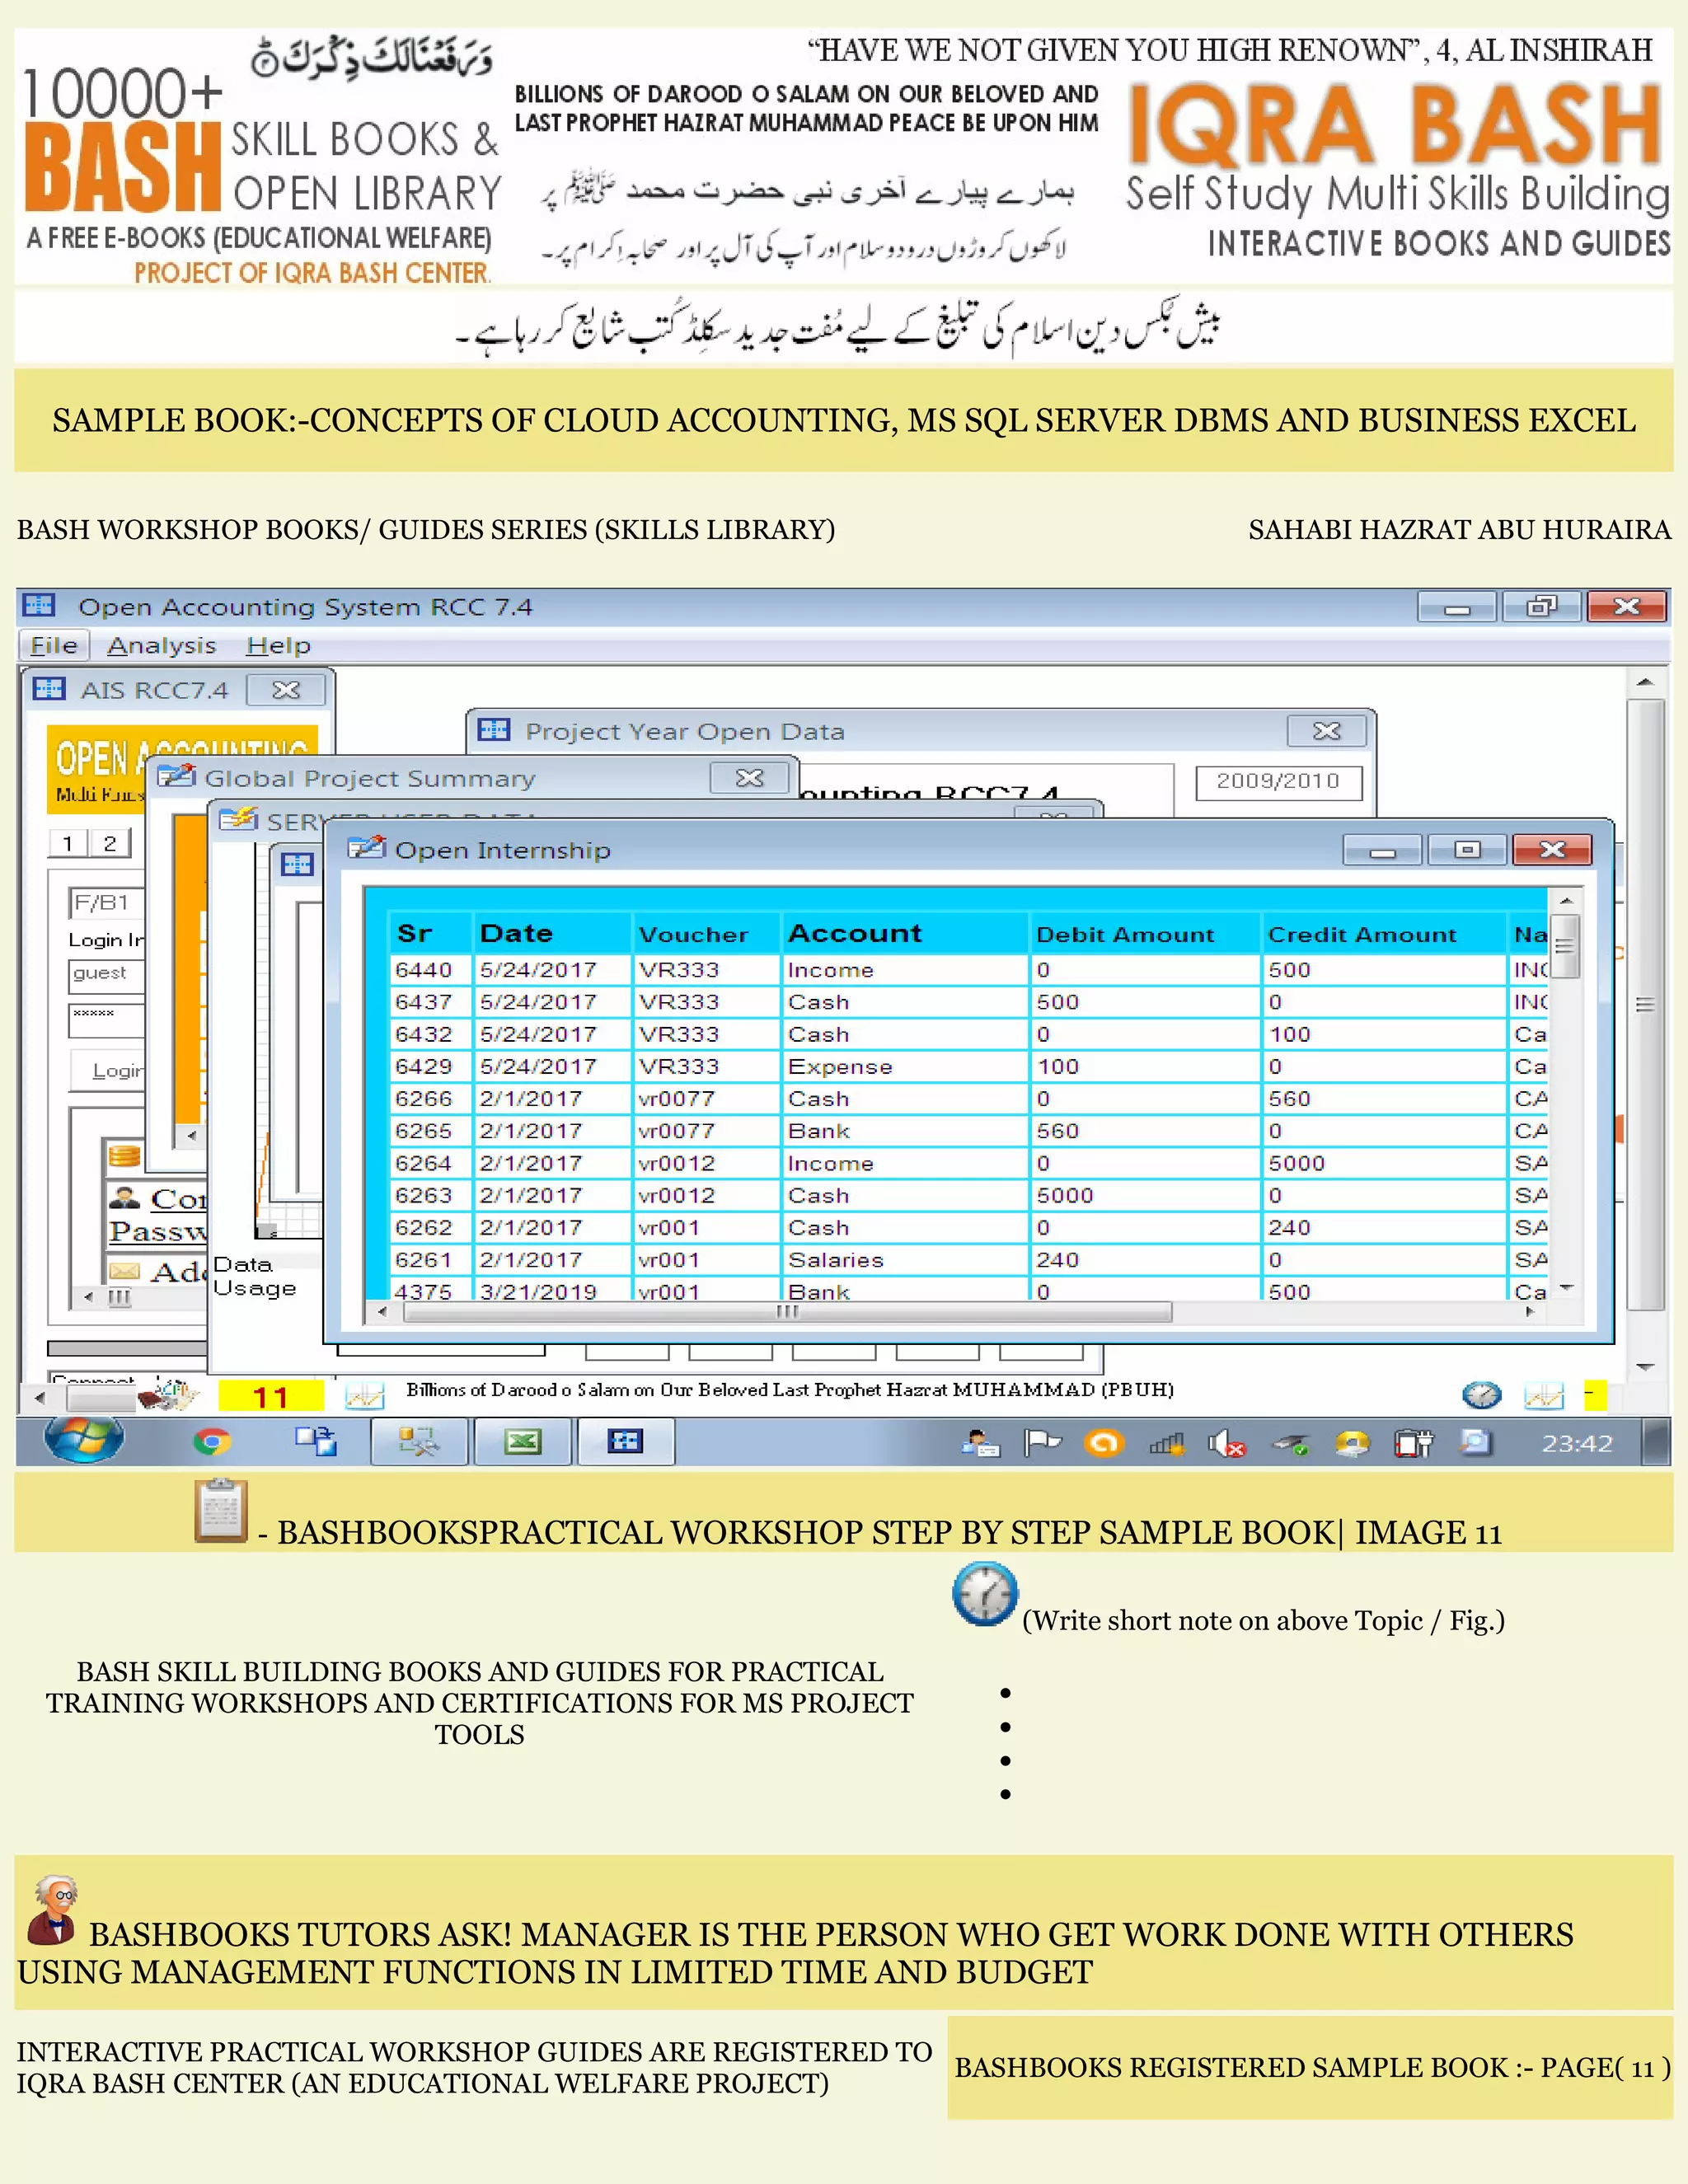The height and width of the screenshot is (2184, 1688).
Task: Click the chart icon beside yellow 11 box
Action: pyautogui.click(x=364, y=1396)
